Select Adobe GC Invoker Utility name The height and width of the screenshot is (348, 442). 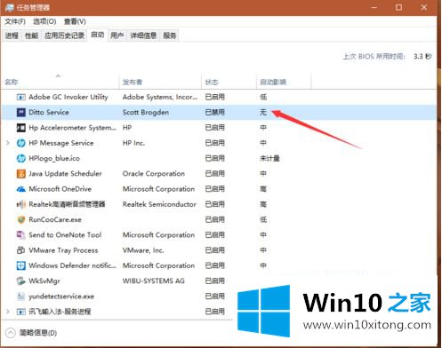point(68,97)
